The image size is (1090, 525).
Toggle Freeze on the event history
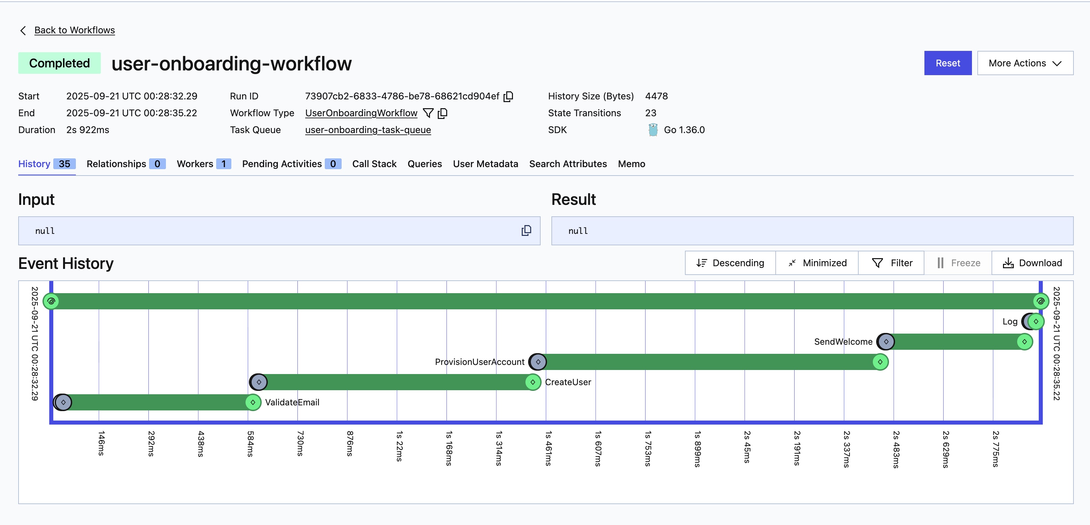(x=958, y=263)
